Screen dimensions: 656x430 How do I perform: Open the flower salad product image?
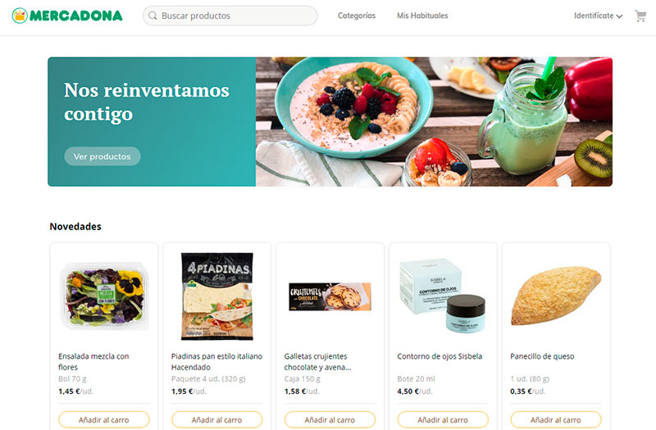104,296
